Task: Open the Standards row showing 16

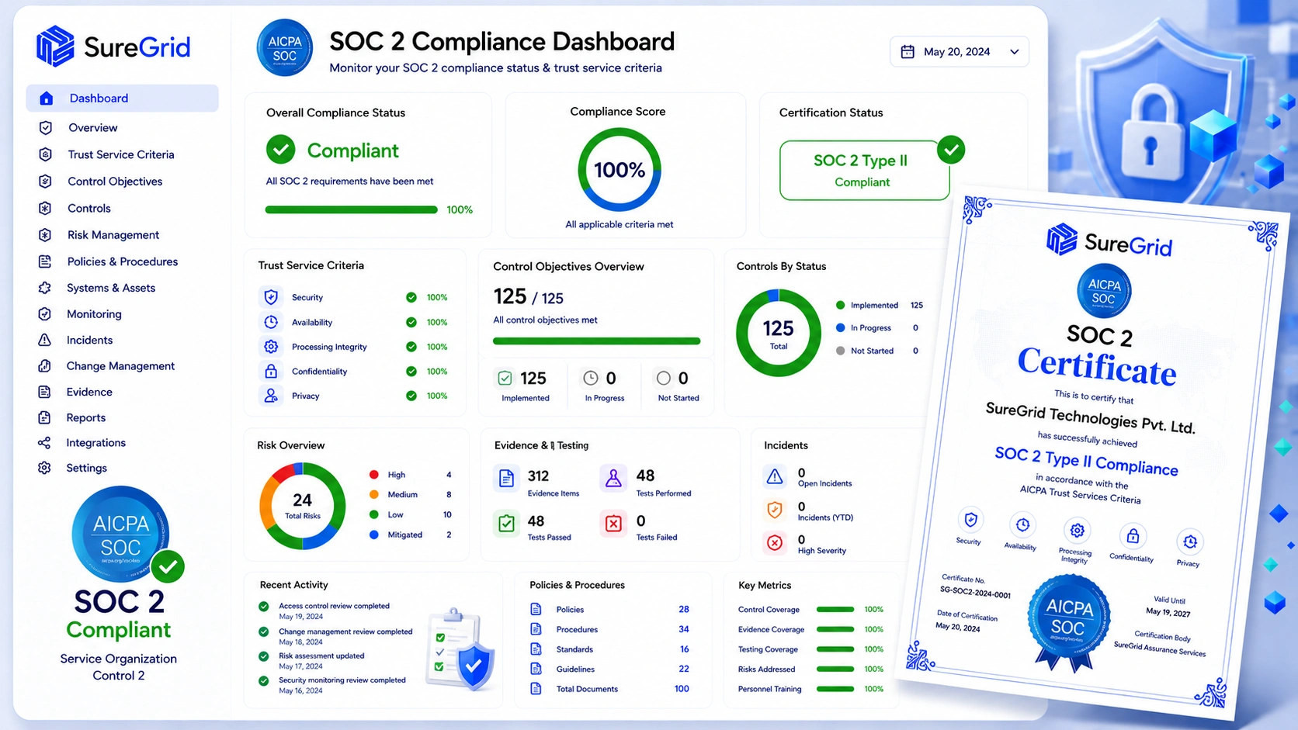Action: tap(609, 649)
